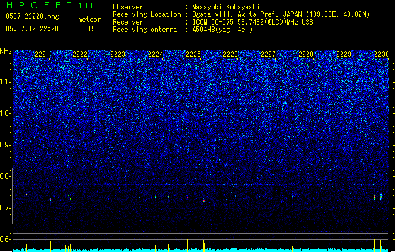
Task: Click the Receiver field label
Action: 128,22
